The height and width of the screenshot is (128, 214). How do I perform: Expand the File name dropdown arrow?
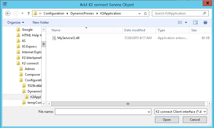(x=149, y=112)
